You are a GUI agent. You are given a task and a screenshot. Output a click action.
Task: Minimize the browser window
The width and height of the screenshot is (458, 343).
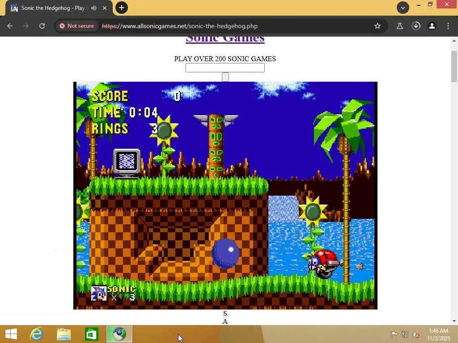[x=419, y=4]
